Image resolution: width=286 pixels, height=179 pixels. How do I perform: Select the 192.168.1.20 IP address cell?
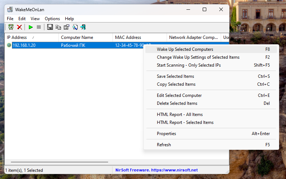click(24, 45)
